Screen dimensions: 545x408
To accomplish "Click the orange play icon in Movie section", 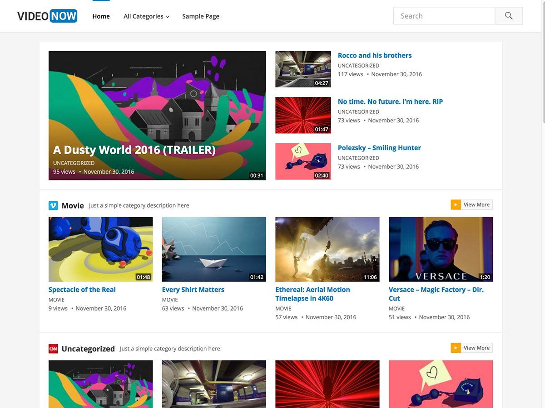I will [x=456, y=205].
